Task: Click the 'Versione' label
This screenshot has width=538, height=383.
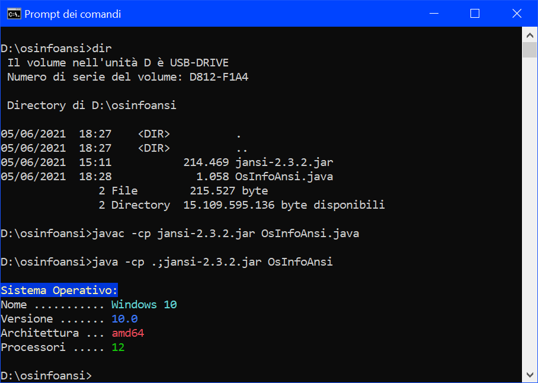Action: click(27, 319)
